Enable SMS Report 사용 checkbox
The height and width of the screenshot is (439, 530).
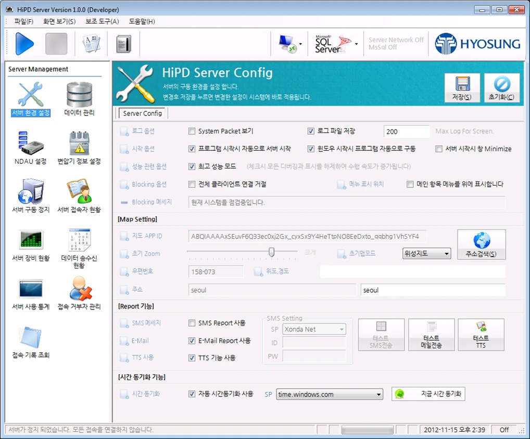point(192,323)
